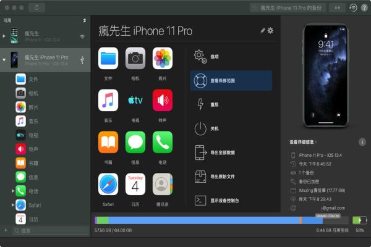The height and width of the screenshot is (247, 371).
Task: Click the 关机 shutdown action
Action: point(231,128)
